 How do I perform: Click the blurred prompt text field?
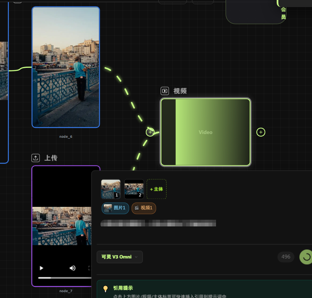(158, 223)
